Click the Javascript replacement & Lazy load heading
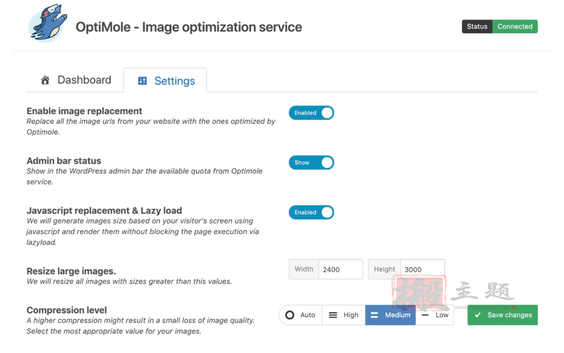 click(104, 211)
